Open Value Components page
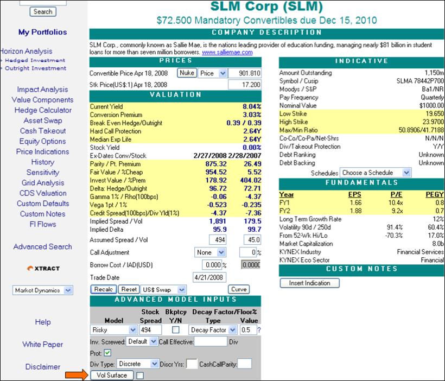 tap(42, 100)
